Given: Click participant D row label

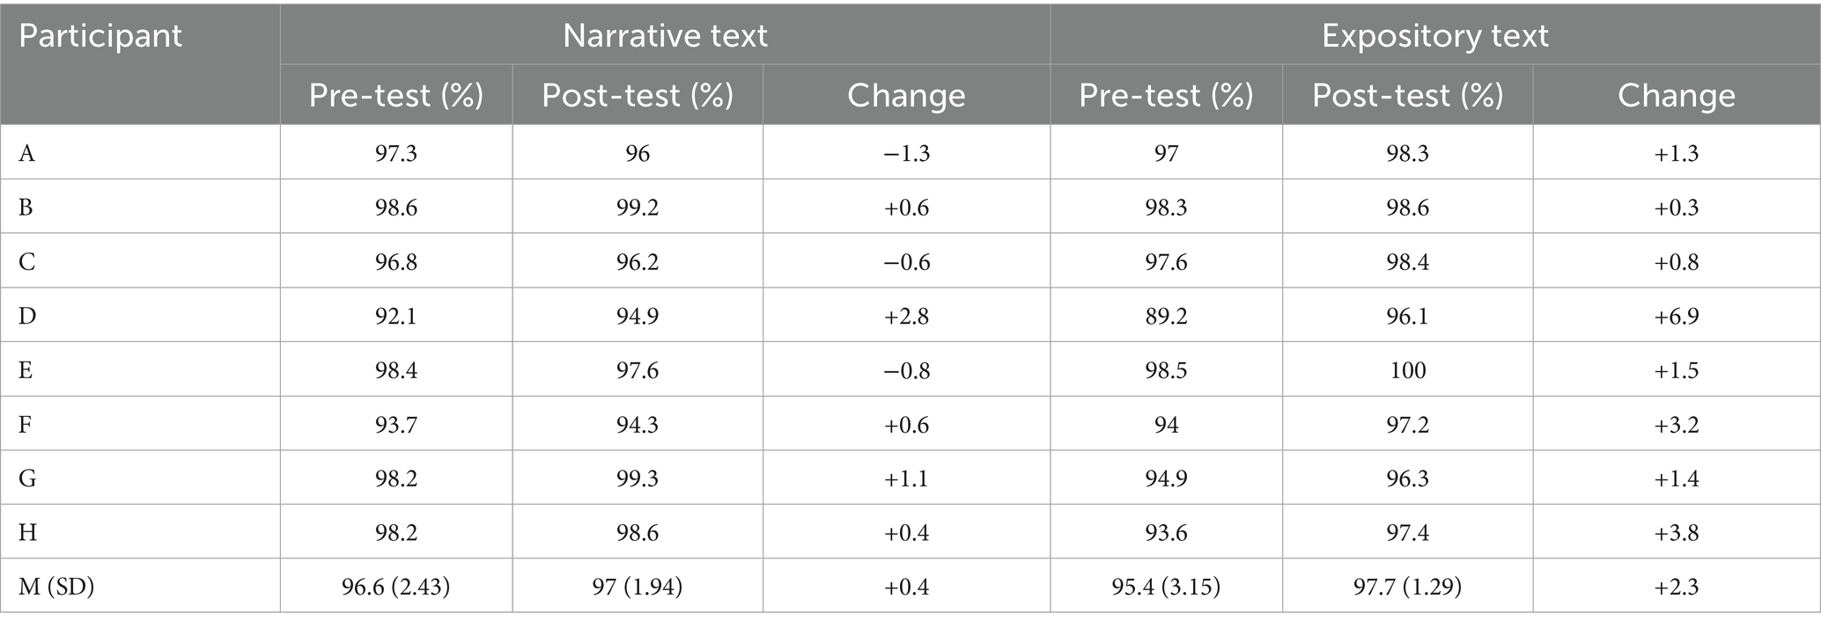Looking at the screenshot, I should (x=27, y=316).
